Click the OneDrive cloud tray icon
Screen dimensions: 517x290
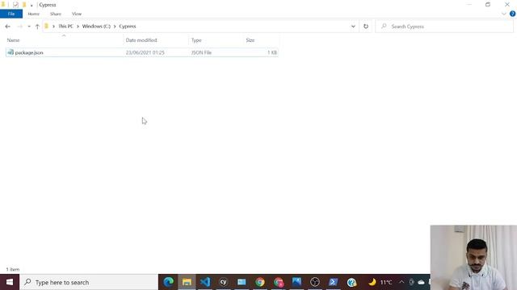tap(421, 282)
